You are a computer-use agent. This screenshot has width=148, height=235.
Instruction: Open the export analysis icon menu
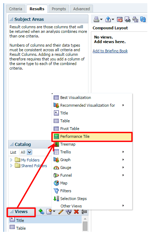pyautogui.click(x=110, y=19)
